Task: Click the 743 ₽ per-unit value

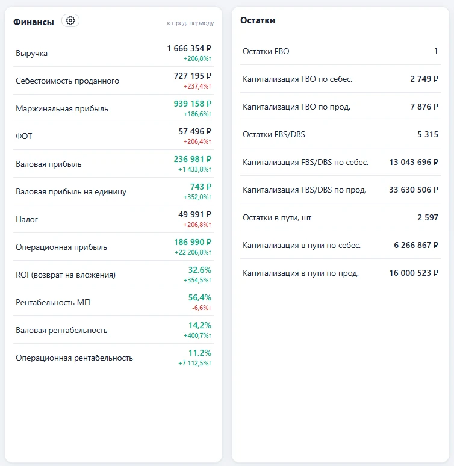Action: point(201,187)
